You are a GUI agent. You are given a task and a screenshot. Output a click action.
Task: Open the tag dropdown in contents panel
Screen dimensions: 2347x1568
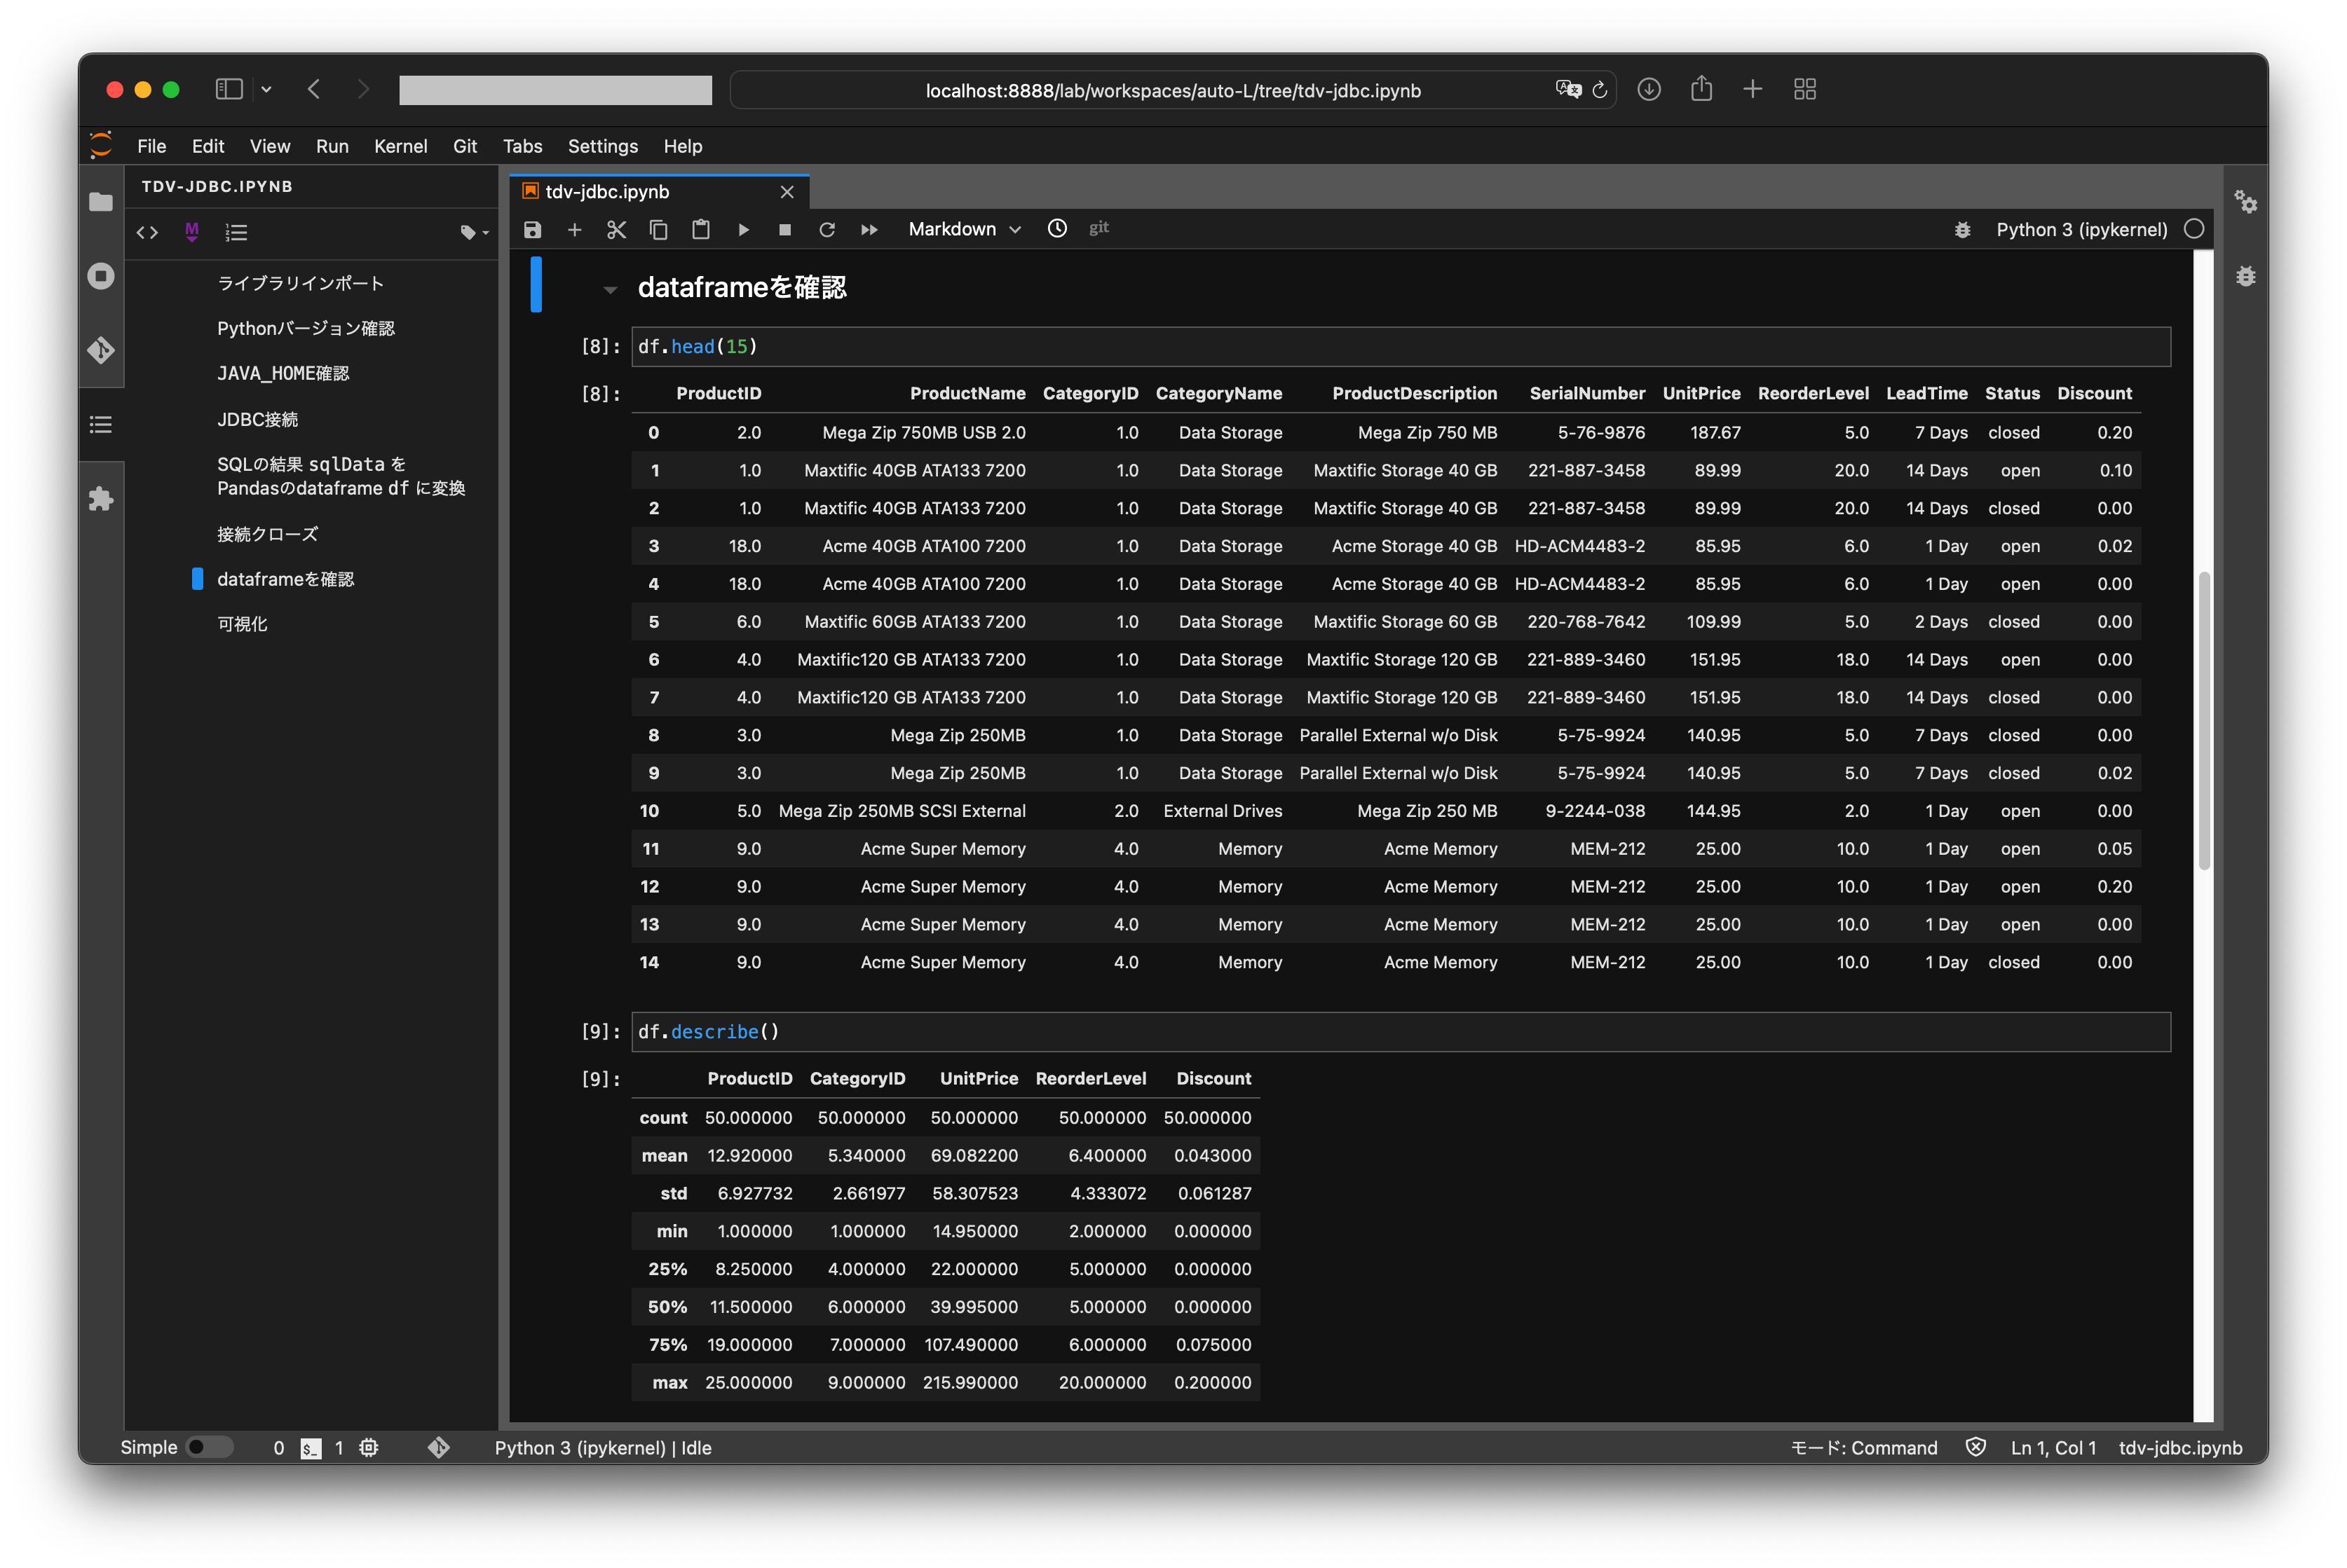coord(474,233)
